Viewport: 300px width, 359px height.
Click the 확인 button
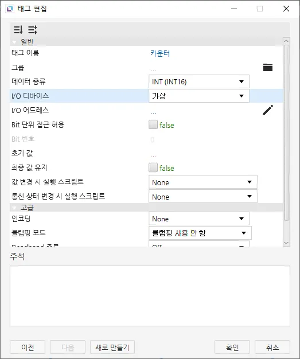pos(232,347)
